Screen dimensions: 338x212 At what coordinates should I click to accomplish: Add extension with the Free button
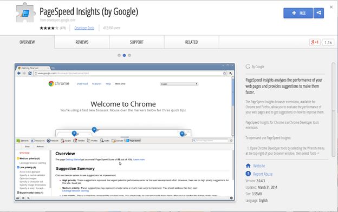click(x=298, y=13)
